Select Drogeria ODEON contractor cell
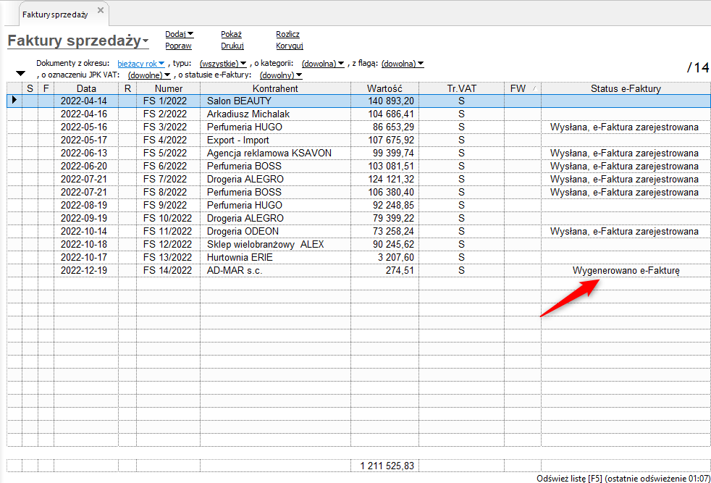Image resolution: width=711 pixels, height=483 pixels. point(275,231)
